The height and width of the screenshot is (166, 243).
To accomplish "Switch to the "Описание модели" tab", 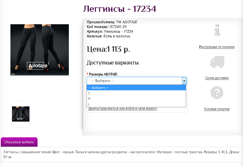I will click(x=19, y=142).
